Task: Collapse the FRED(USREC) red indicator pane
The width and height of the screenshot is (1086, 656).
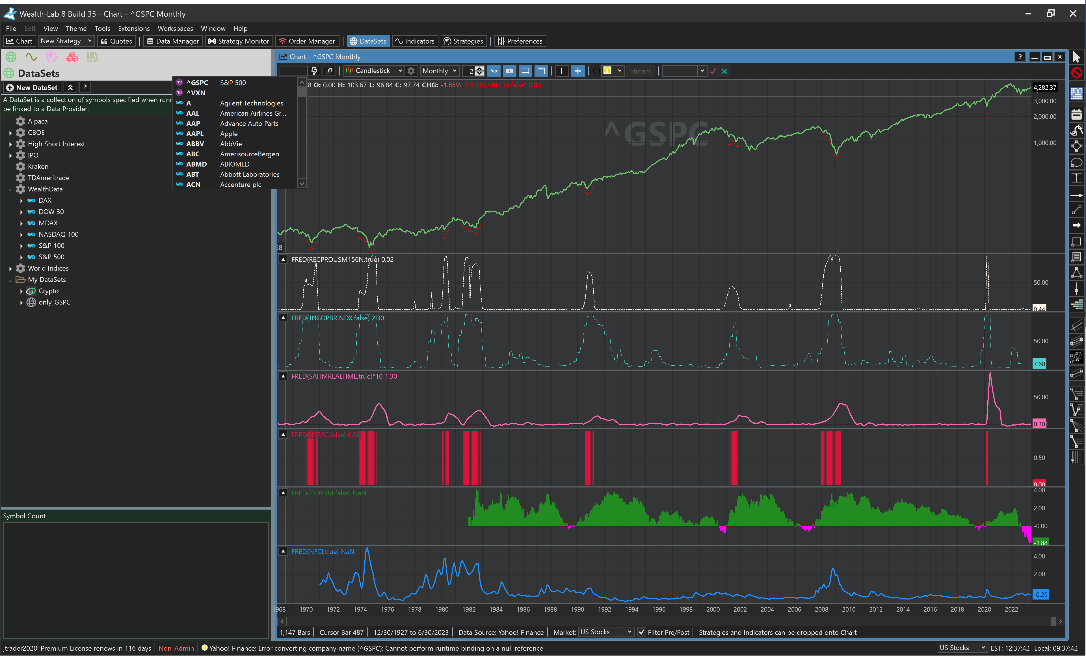Action: click(x=284, y=435)
